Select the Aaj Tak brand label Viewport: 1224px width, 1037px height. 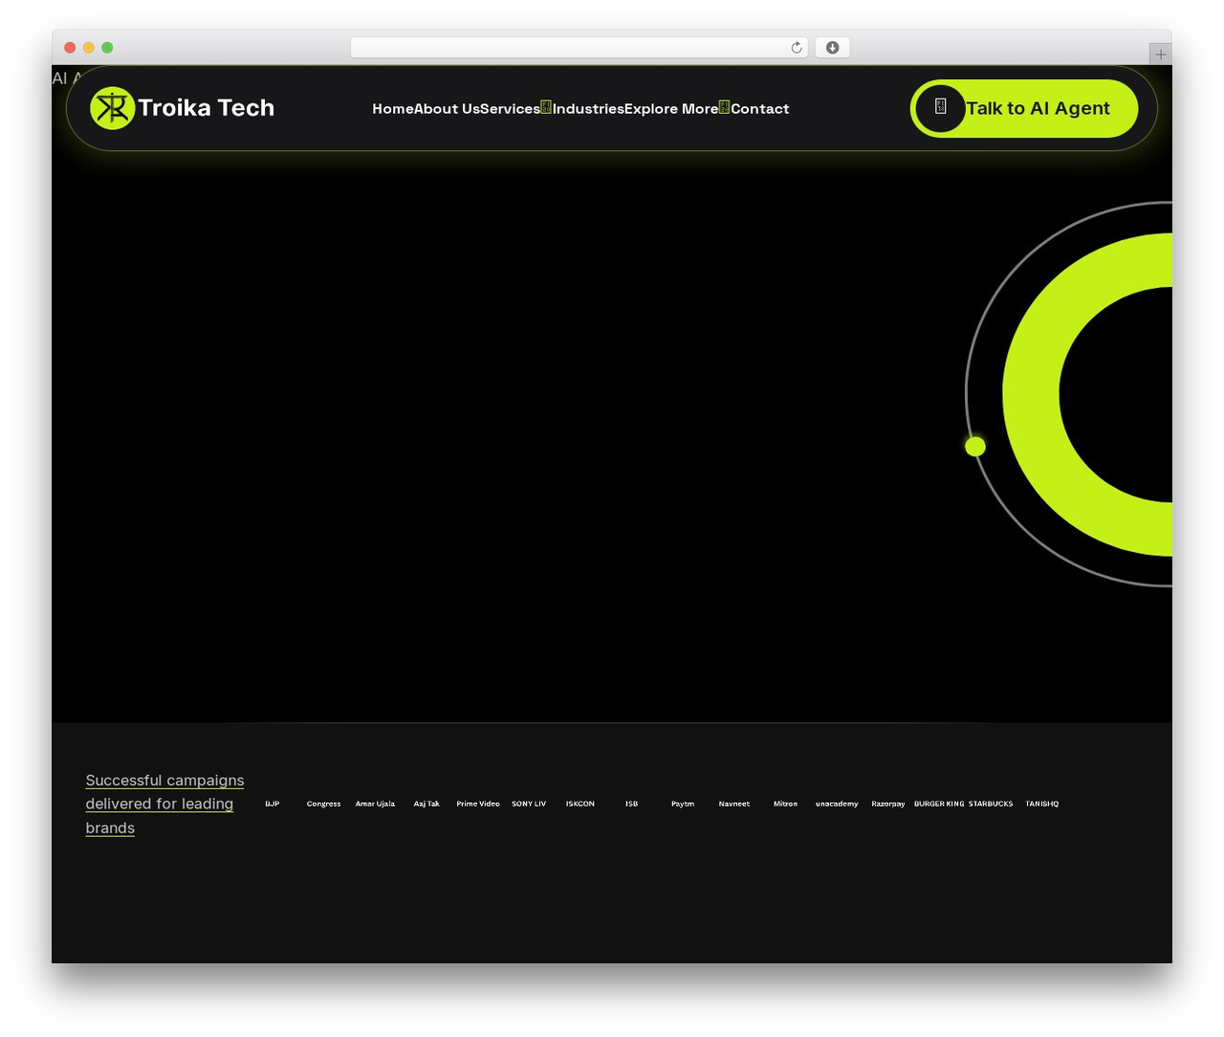click(426, 804)
